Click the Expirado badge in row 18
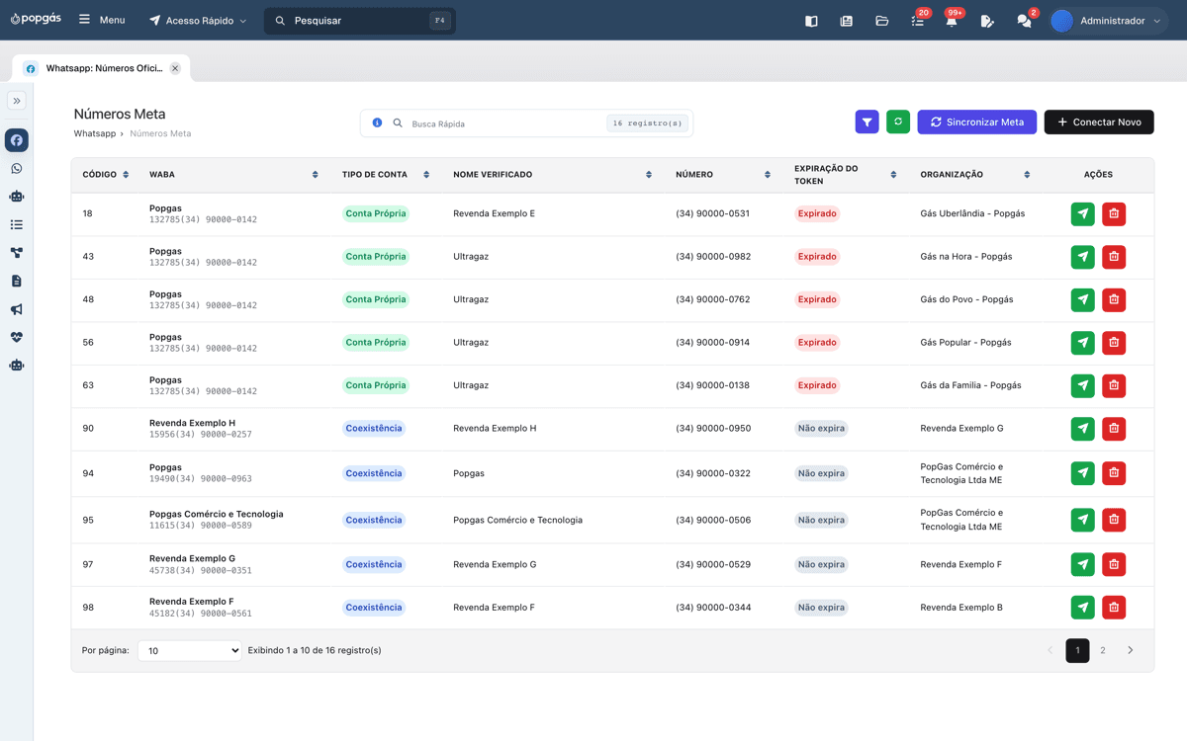The height and width of the screenshot is (741, 1187). tap(817, 213)
